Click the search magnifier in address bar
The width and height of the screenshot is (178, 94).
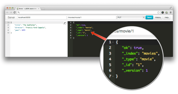[19, 12]
